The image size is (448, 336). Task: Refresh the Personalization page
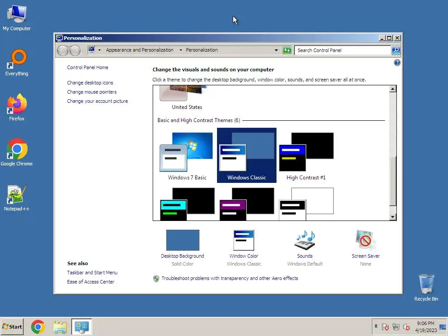pyautogui.click(x=287, y=50)
